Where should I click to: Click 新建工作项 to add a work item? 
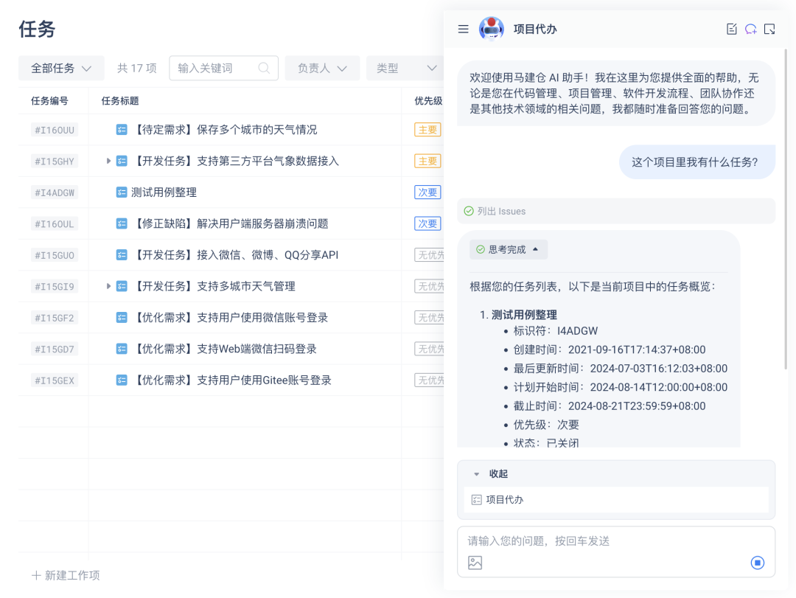[66, 575]
